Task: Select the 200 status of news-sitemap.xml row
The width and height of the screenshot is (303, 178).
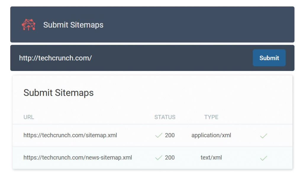Action: click(x=170, y=158)
